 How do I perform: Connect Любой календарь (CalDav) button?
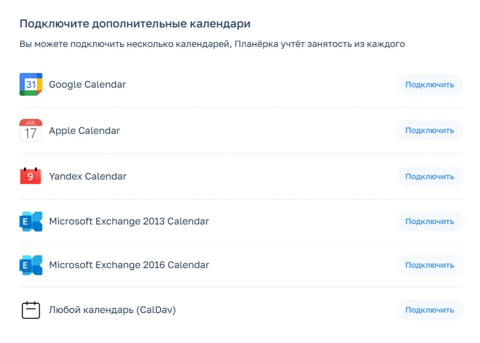click(430, 310)
